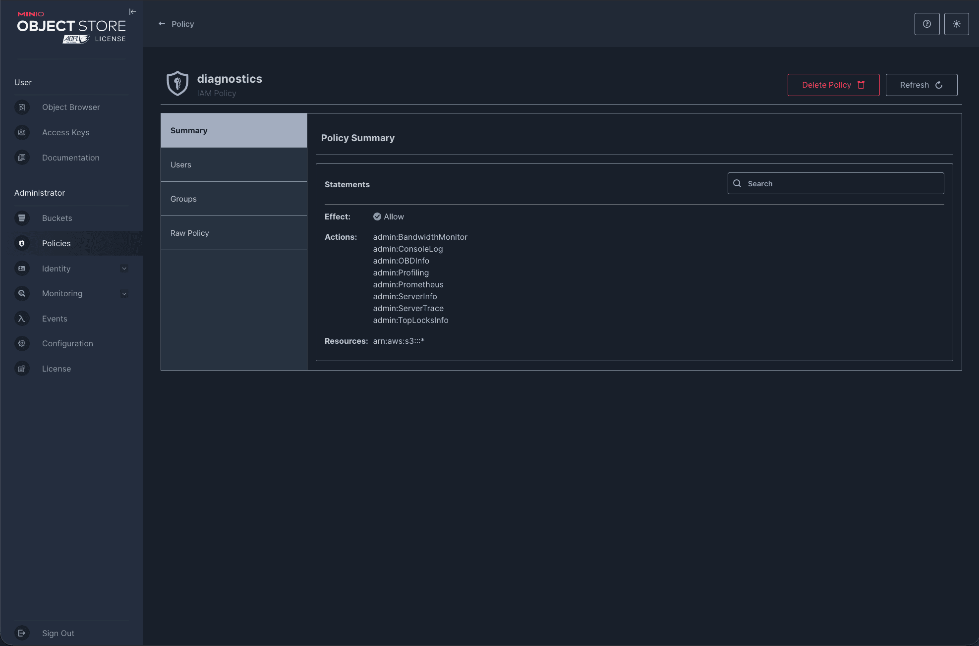Image resolution: width=979 pixels, height=646 pixels.
Task: Click the admin:Profiling action
Action: pos(401,272)
